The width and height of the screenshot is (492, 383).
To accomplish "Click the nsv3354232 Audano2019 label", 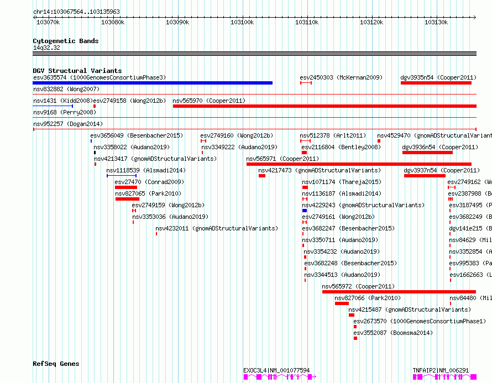I will pyautogui.click(x=342, y=251).
